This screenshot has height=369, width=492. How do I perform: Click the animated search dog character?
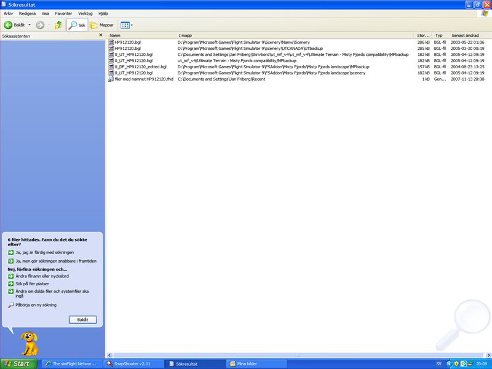30,344
